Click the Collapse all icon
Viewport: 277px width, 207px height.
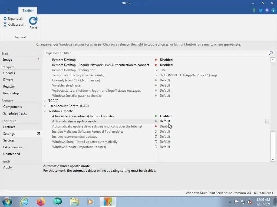tap(5, 25)
